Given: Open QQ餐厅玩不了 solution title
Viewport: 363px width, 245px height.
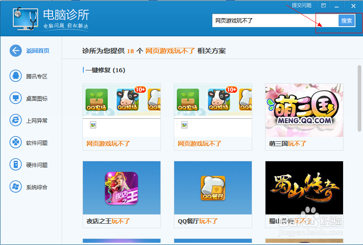Looking at the screenshot, I should pos(198,221).
